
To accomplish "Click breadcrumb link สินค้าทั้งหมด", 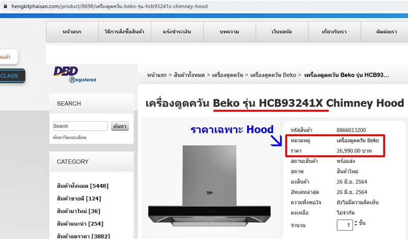I will [x=189, y=75].
